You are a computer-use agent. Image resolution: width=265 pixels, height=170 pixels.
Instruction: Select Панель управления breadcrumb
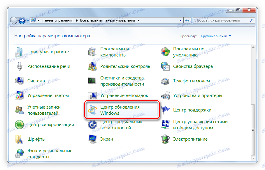tap(57, 20)
